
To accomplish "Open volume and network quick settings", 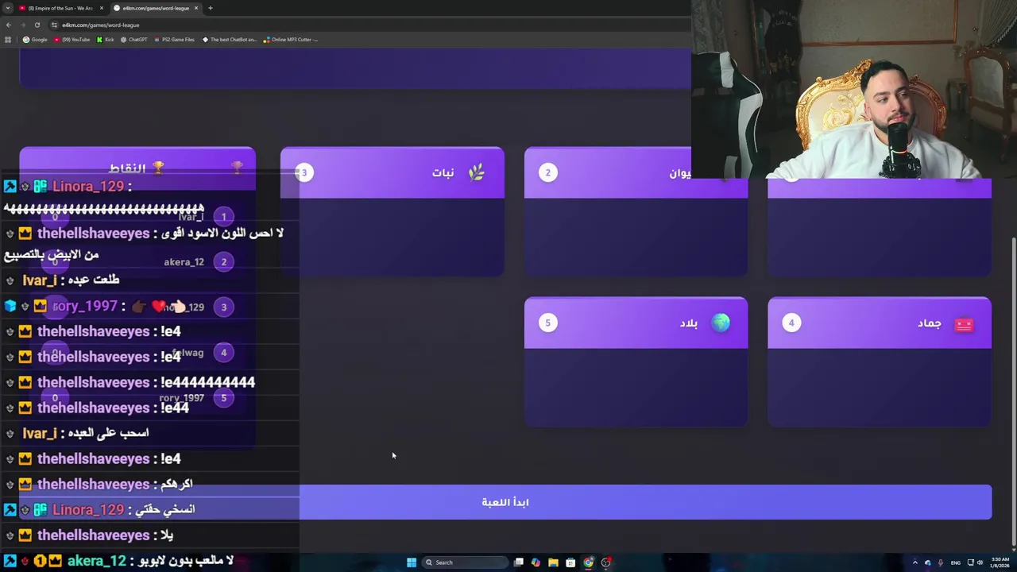I will [x=975, y=562].
